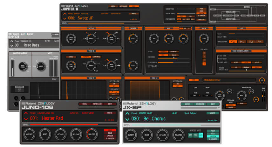Click the JUNO-106 CUTOFF knob
The width and height of the screenshot is (272, 147).
tap(29, 134)
